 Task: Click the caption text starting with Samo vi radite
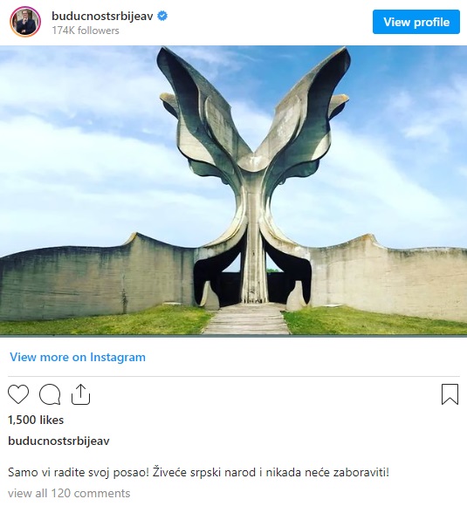(x=199, y=472)
